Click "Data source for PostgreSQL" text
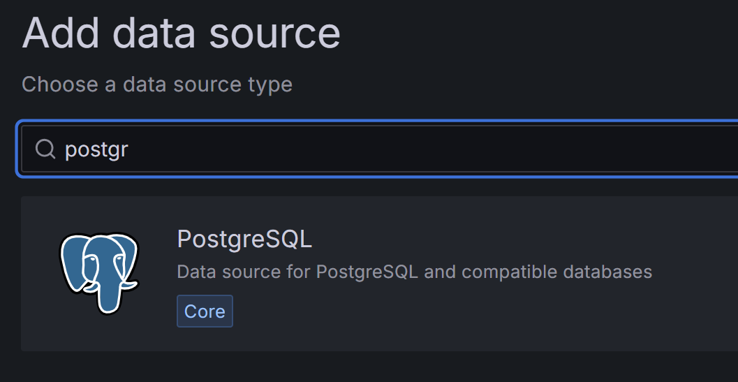 297,272
